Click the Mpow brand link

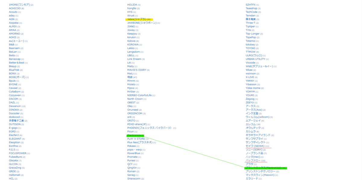pos(131,88)
